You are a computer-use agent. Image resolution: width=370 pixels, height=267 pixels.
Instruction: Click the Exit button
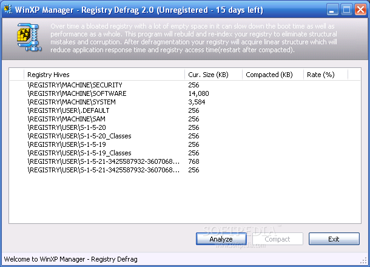[334, 239]
